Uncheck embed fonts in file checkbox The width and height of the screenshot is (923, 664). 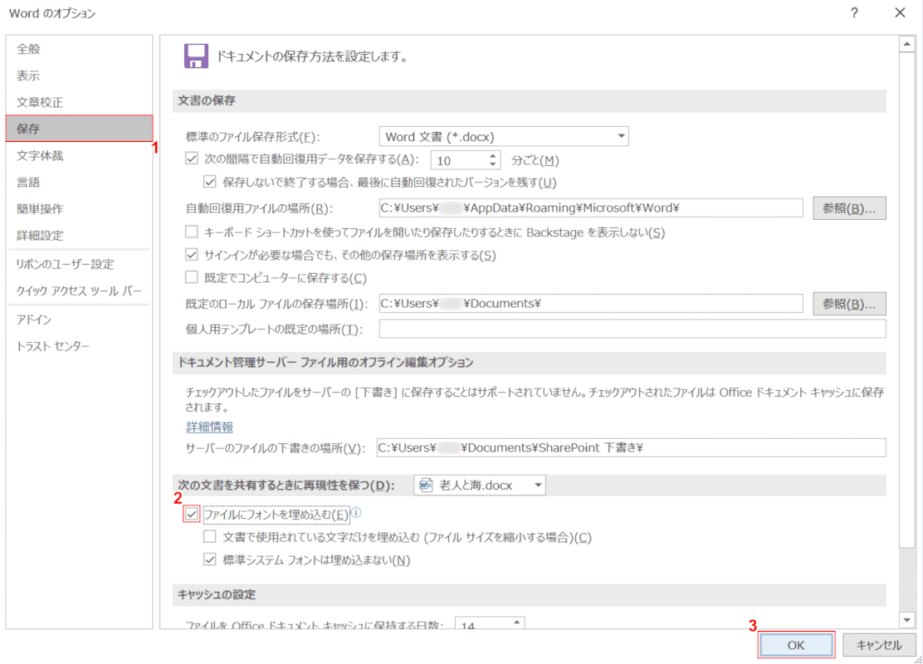pyautogui.click(x=191, y=514)
